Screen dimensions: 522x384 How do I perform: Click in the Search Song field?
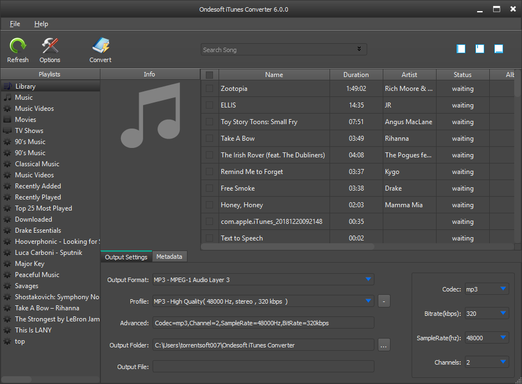tap(283, 49)
